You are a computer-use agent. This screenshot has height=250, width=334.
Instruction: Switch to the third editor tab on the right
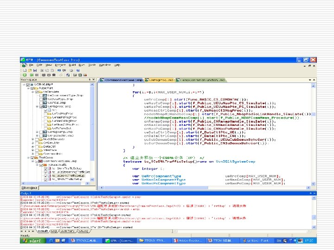tap(200, 80)
